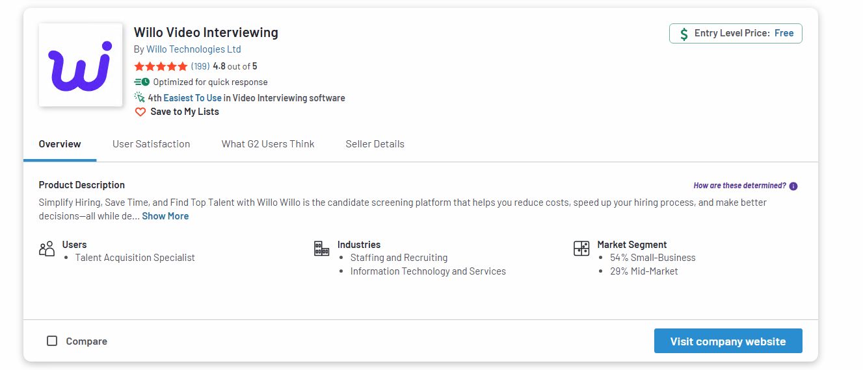Click the Willo purple logo thumbnail
This screenshot has height=370, width=863.
81,65
